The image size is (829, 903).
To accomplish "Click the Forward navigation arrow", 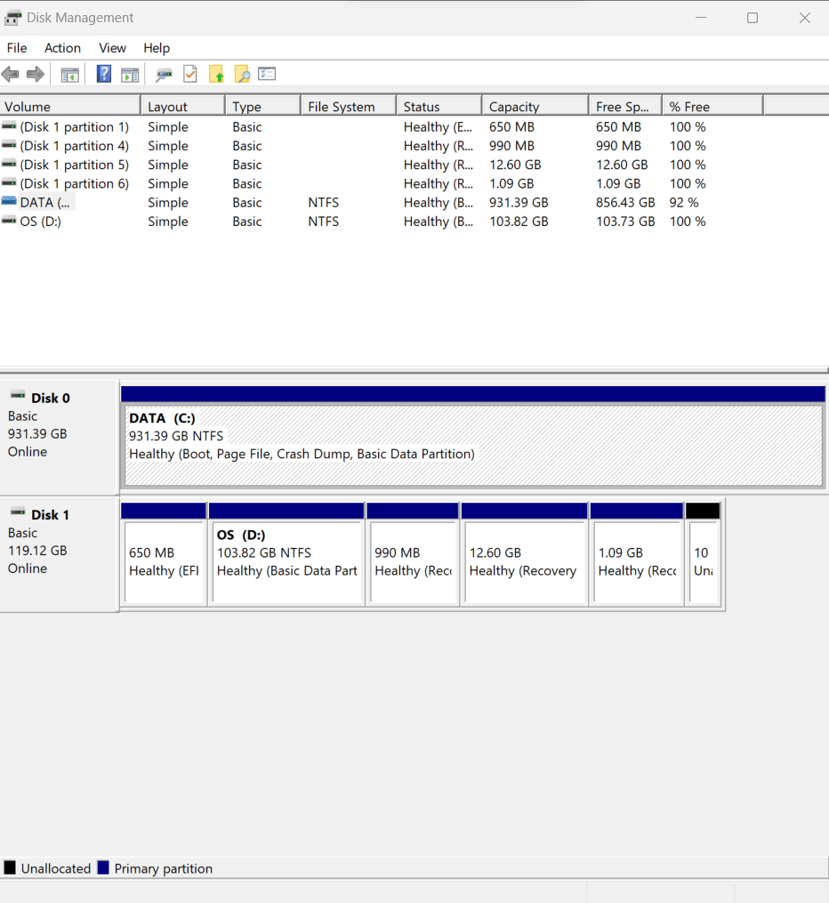I will click(34, 74).
